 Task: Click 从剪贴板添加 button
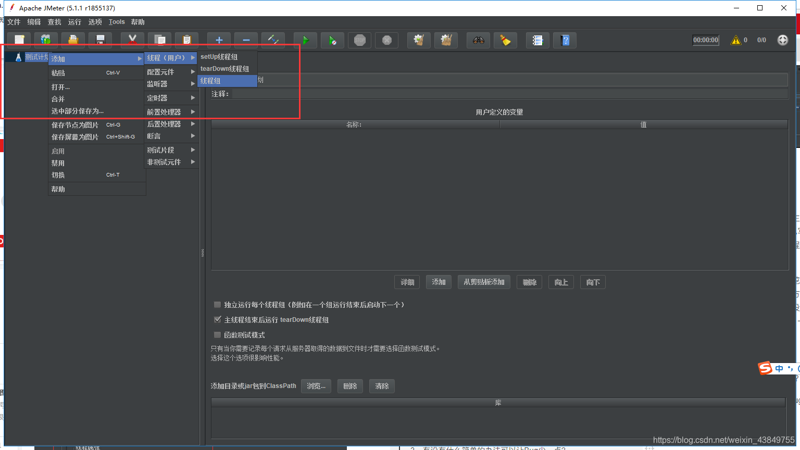[484, 282]
